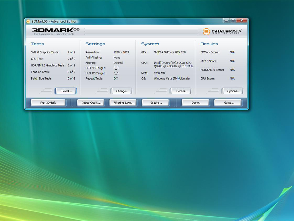Open test selection with Select... button
Screen dimensions: 294x221
click(x=66, y=91)
